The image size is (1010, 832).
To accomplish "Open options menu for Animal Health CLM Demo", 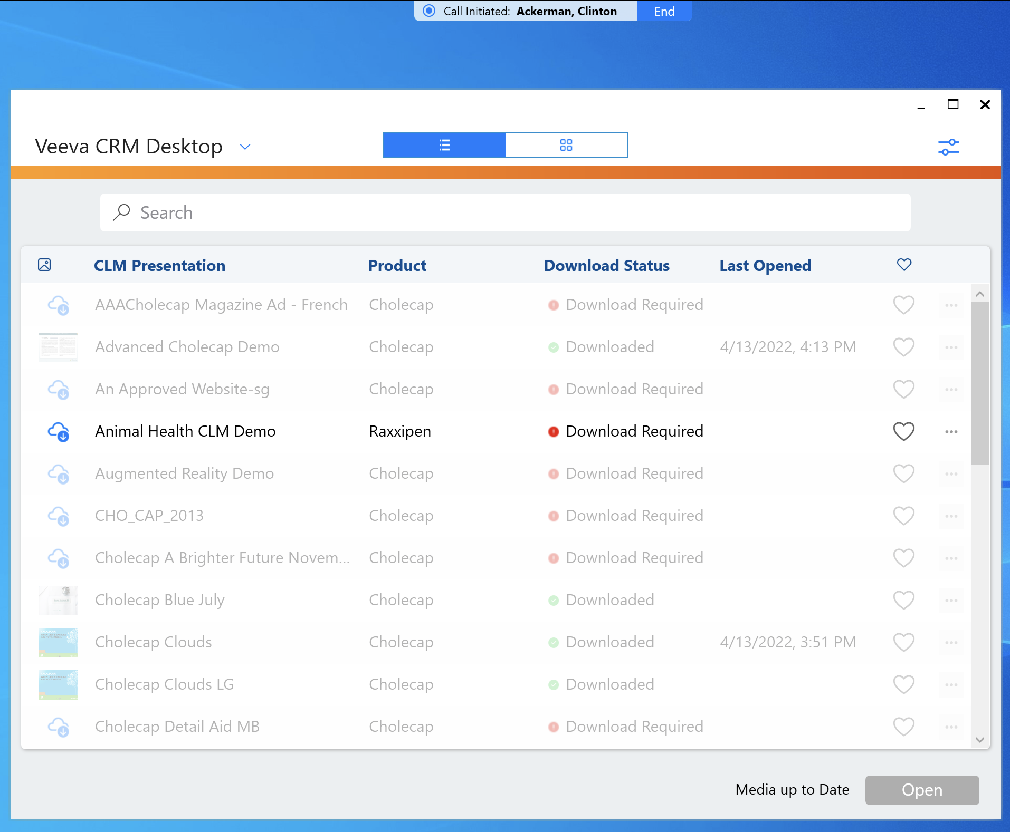I will (951, 431).
